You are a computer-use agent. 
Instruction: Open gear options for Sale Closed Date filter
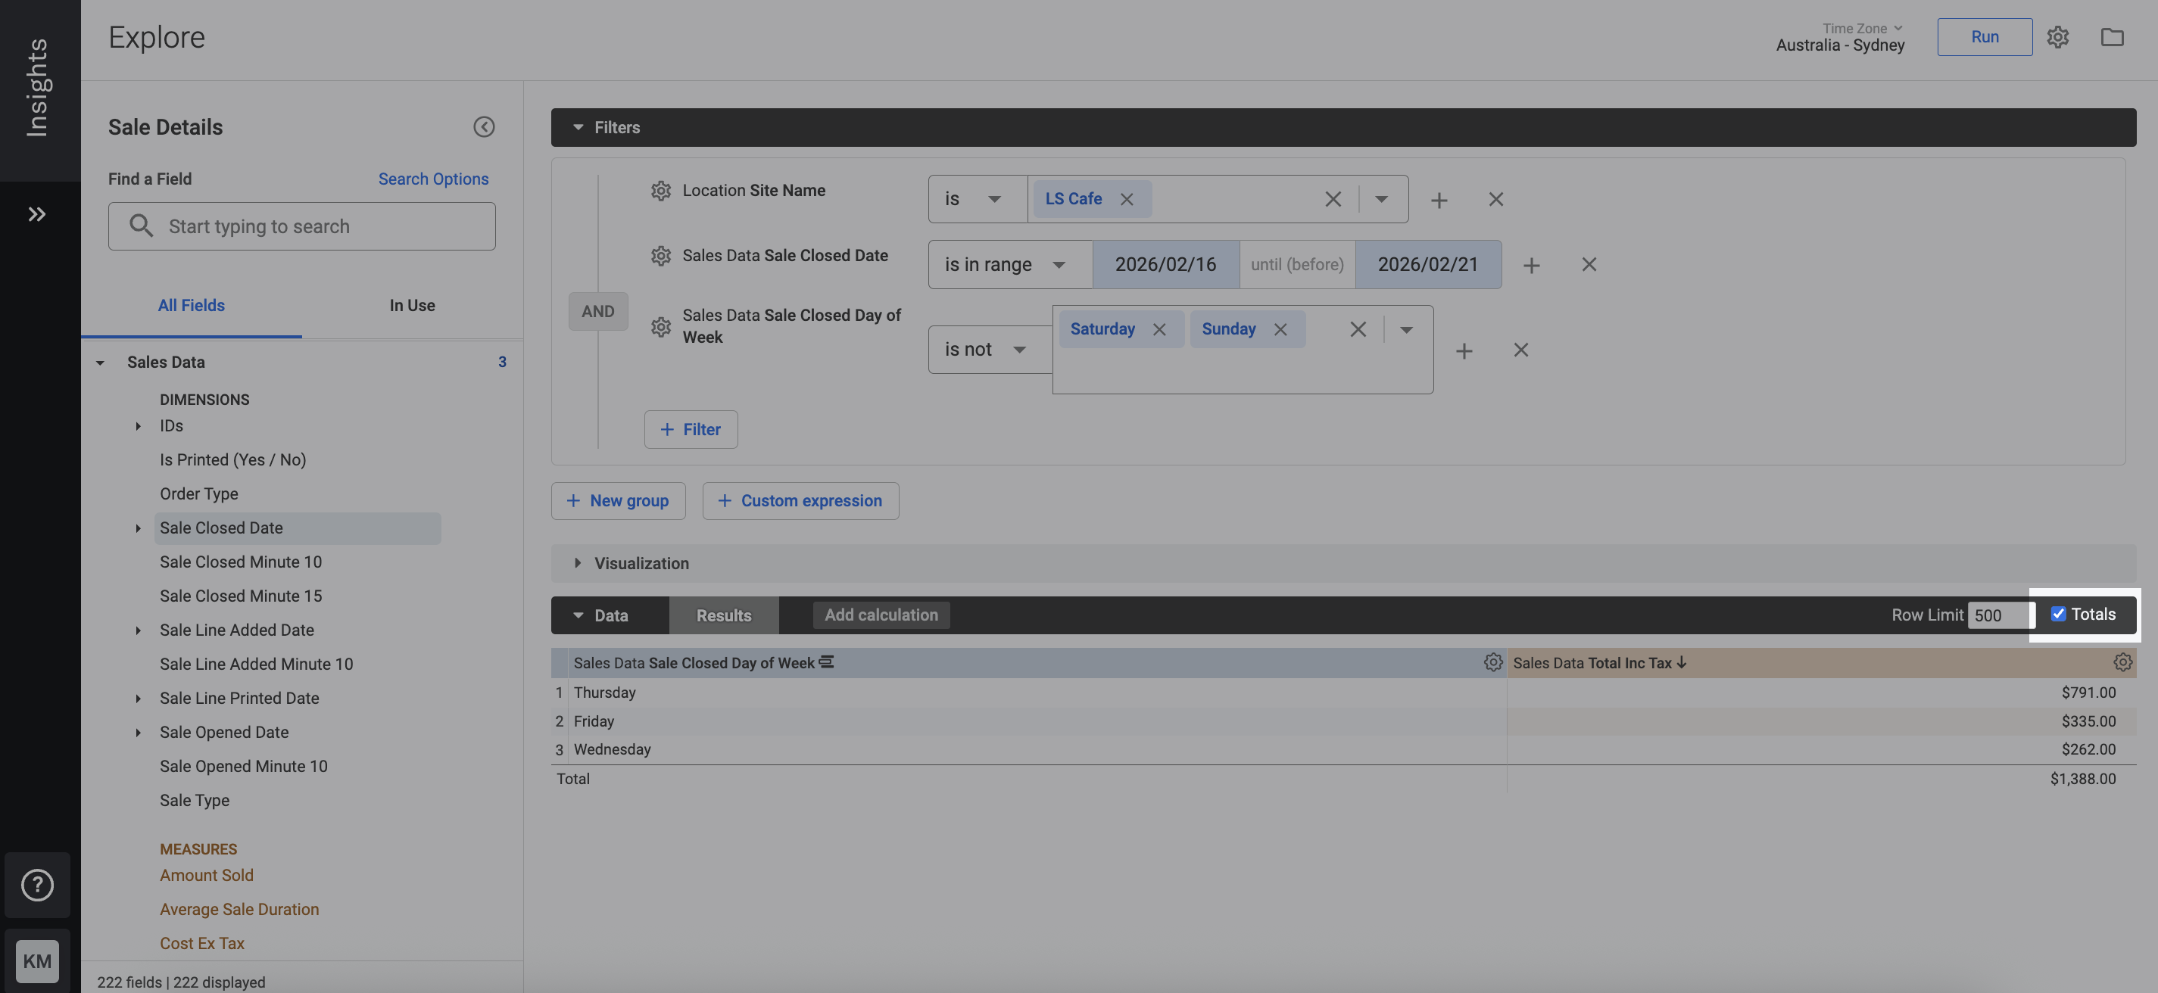661,257
